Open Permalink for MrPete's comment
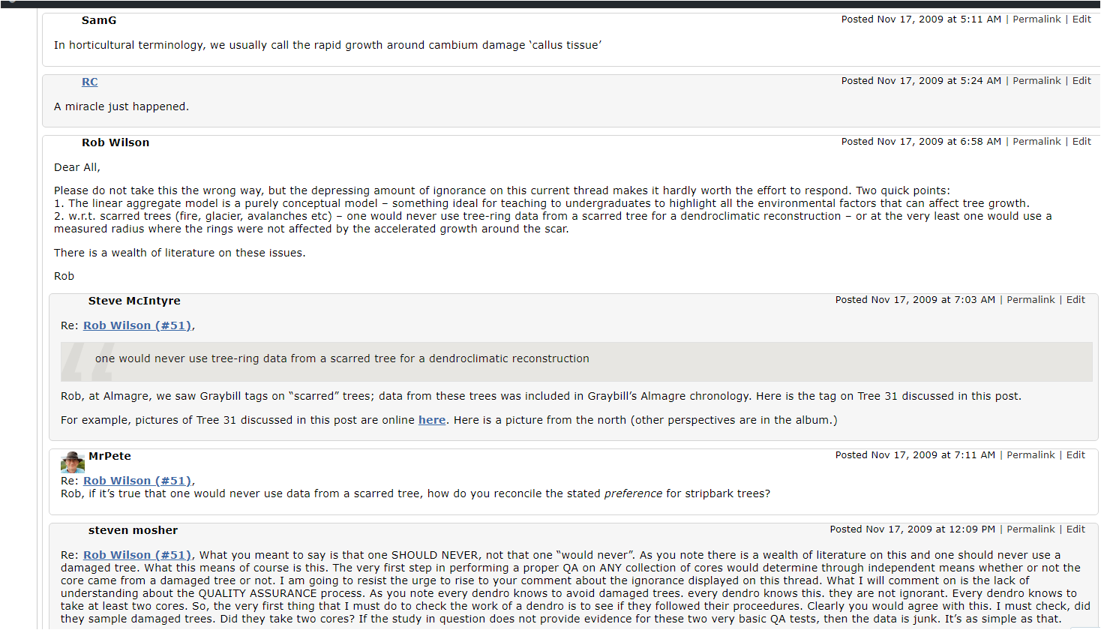 [x=1030, y=455]
